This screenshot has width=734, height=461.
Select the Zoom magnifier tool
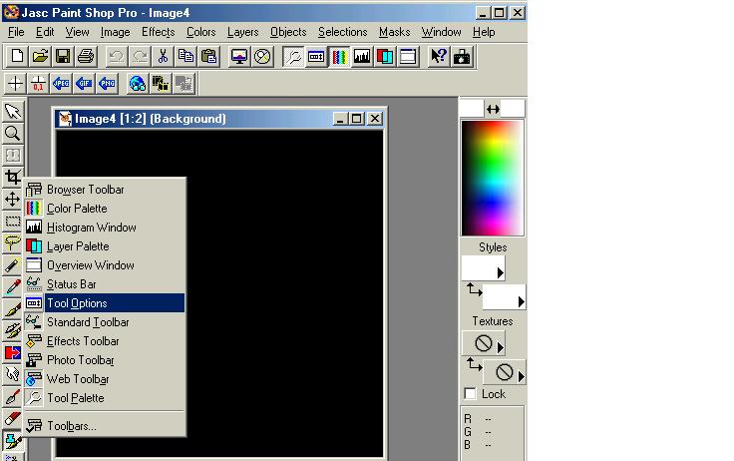coord(13,134)
